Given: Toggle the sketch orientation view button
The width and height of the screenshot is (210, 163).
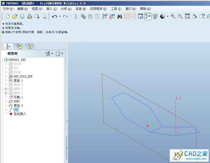Looking at the screenshot, I should click(x=141, y=16).
